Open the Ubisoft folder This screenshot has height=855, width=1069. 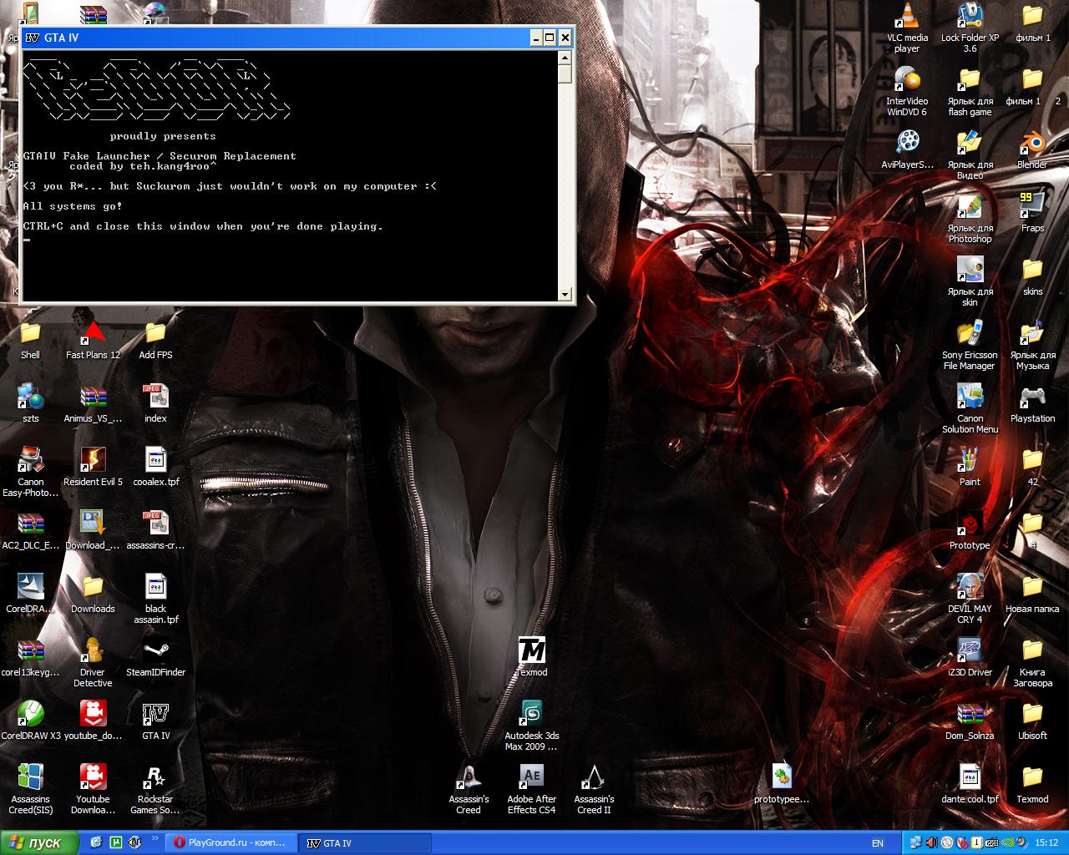point(1032,720)
